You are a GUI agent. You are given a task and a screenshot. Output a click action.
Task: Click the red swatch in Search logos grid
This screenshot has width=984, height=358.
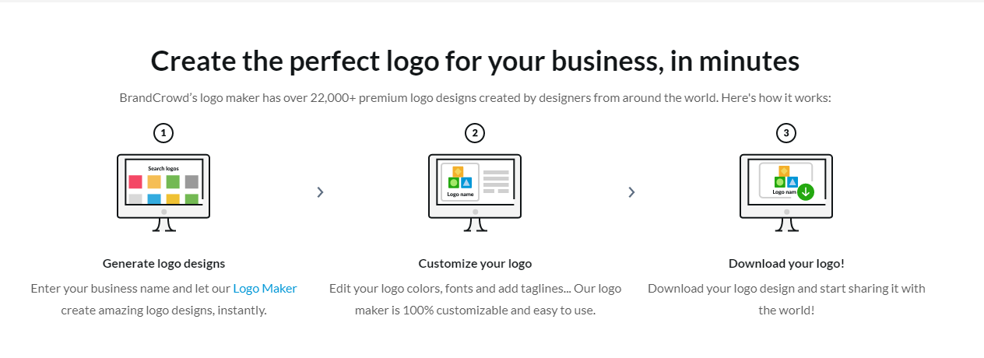[x=135, y=181]
